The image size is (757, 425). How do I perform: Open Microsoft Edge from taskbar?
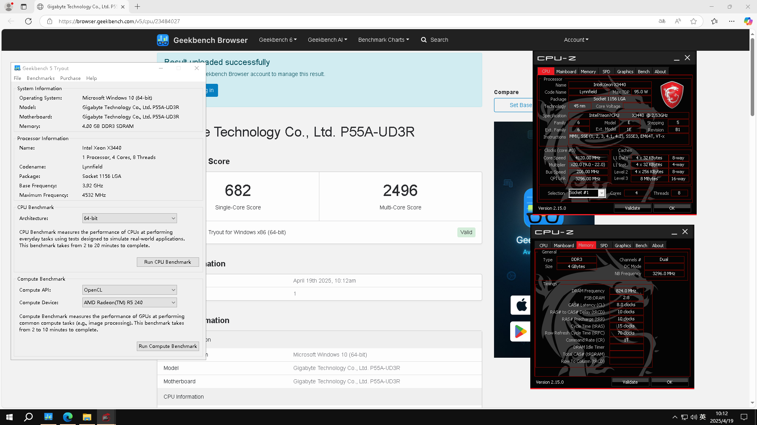pos(67,417)
